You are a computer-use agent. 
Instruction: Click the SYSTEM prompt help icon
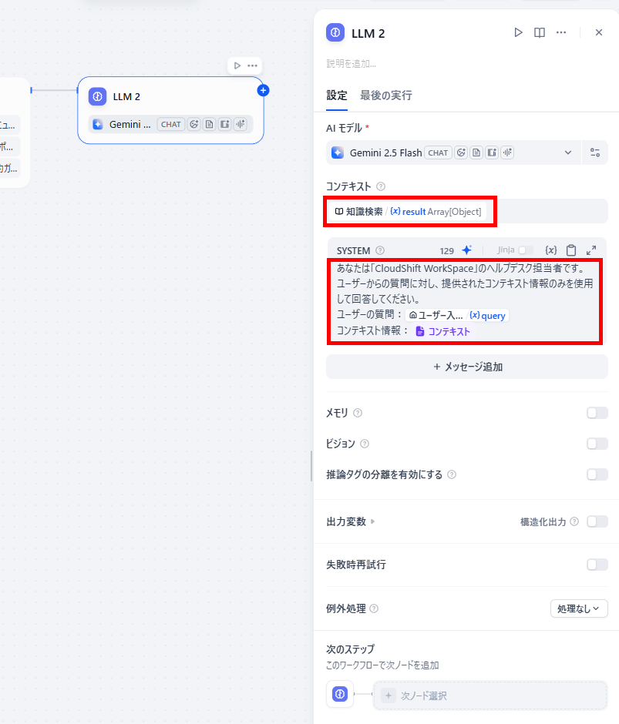coord(380,250)
